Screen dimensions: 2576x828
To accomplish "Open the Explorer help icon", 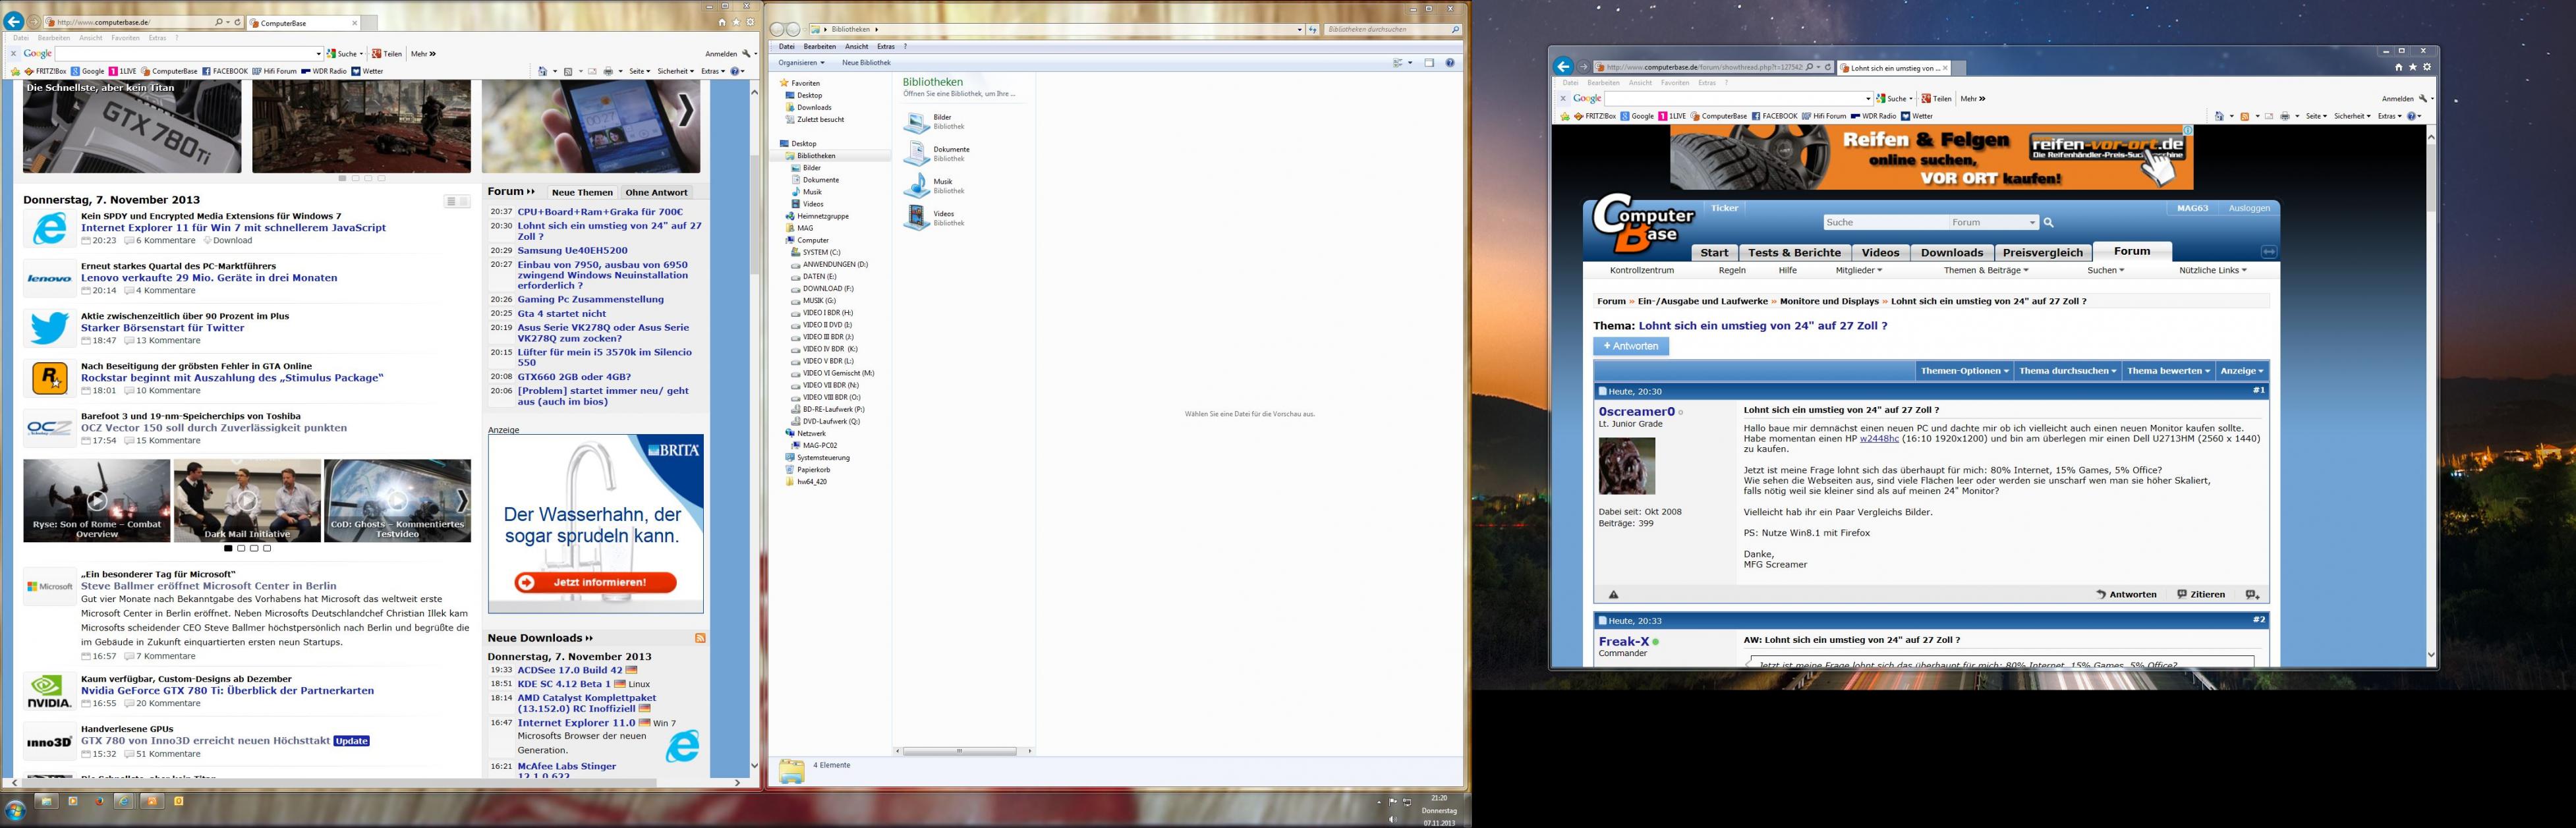I will point(1449,63).
